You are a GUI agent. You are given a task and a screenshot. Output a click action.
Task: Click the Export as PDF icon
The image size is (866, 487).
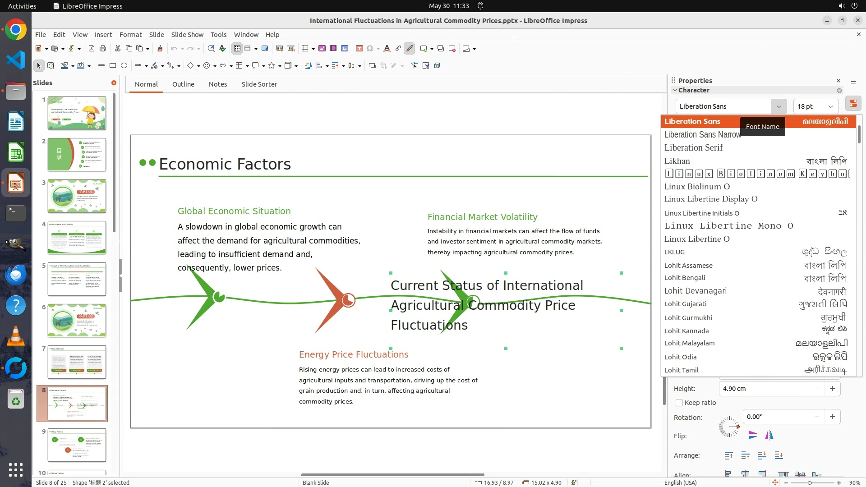92,49
